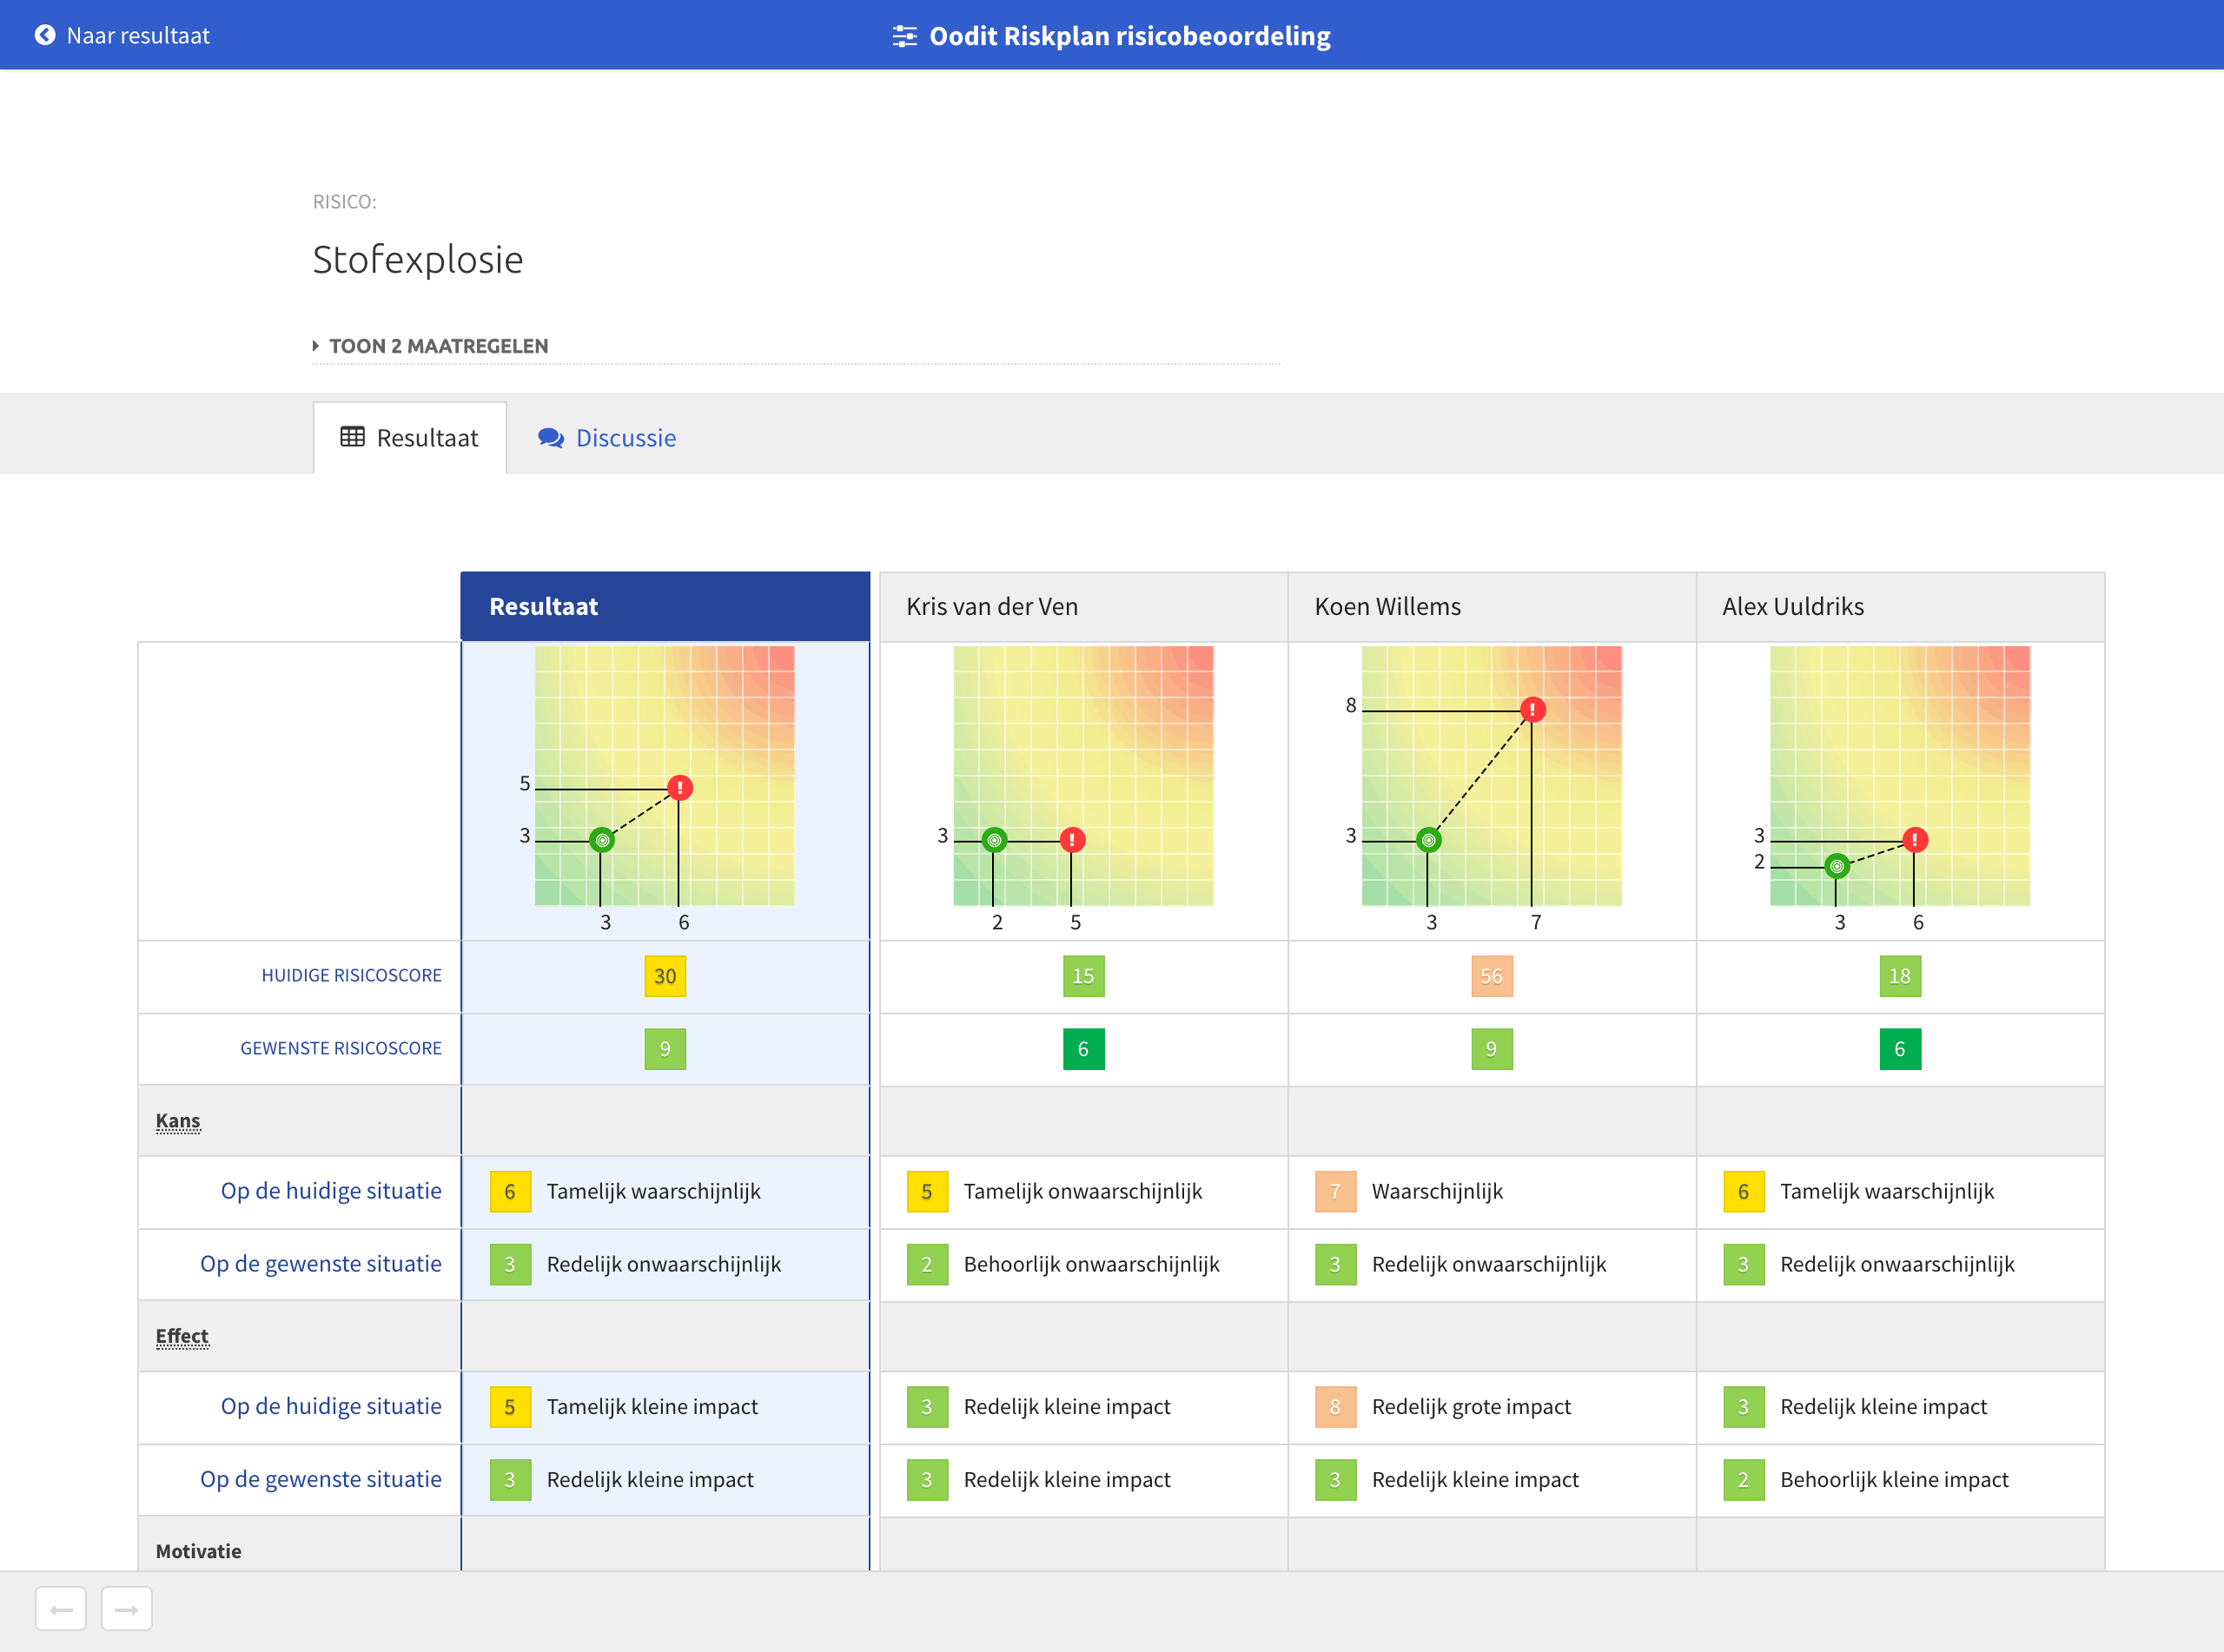The width and height of the screenshot is (2224, 1652).
Task: Click the sliders icon in header
Action: click(904, 36)
